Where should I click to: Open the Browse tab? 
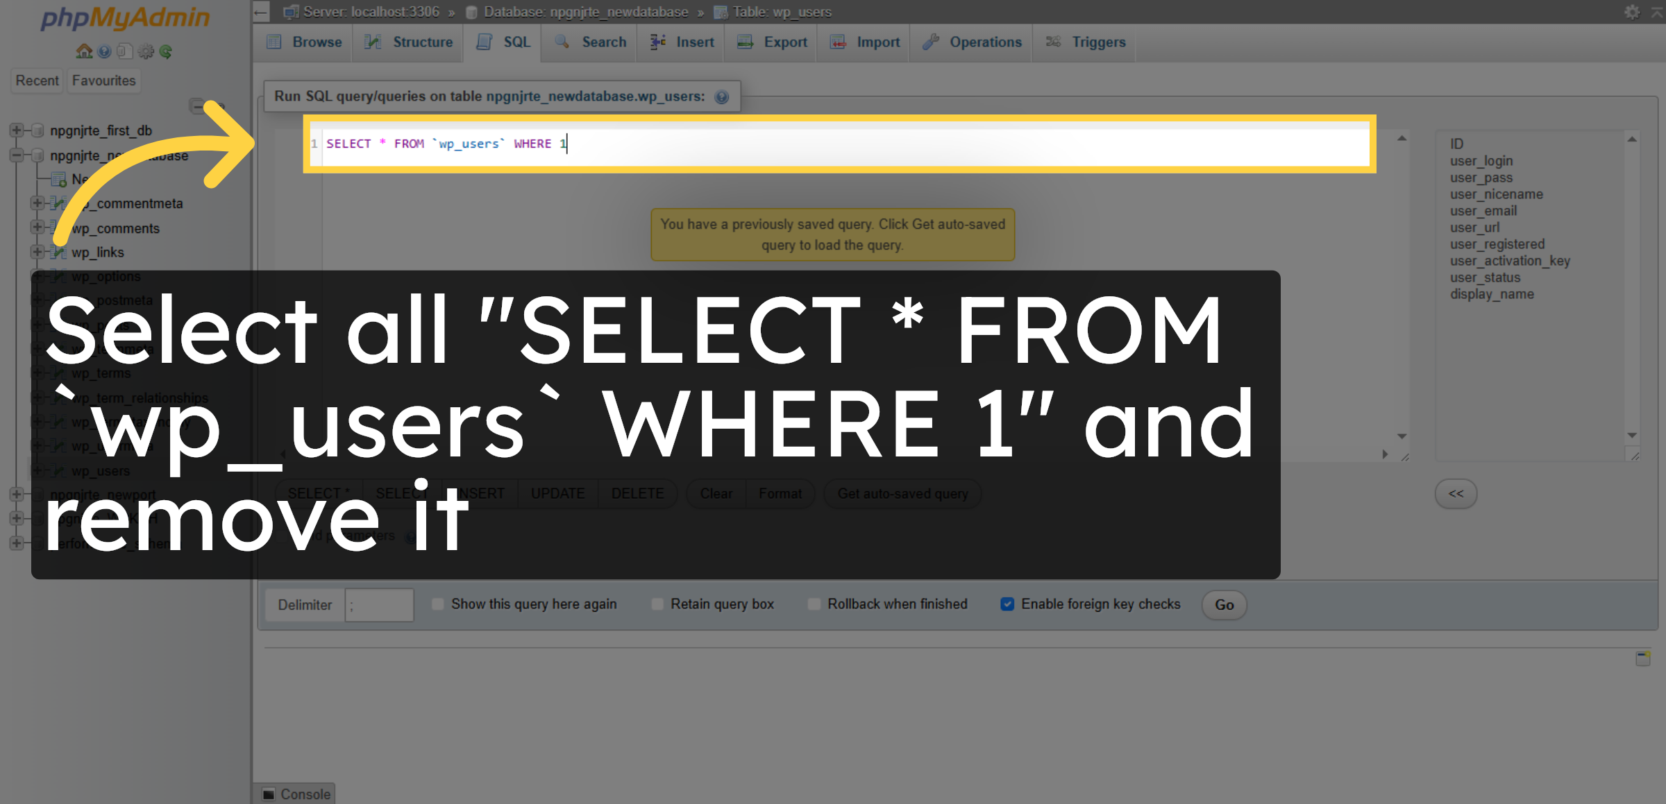click(303, 42)
